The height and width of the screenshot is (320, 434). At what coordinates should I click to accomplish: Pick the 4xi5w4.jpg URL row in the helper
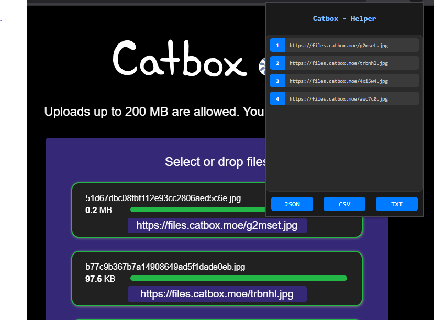[x=344, y=81]
